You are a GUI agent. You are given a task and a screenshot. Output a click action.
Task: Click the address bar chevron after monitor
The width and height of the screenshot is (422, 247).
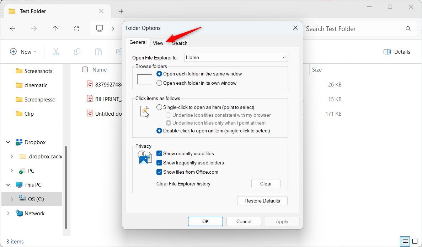pos(113,28)
